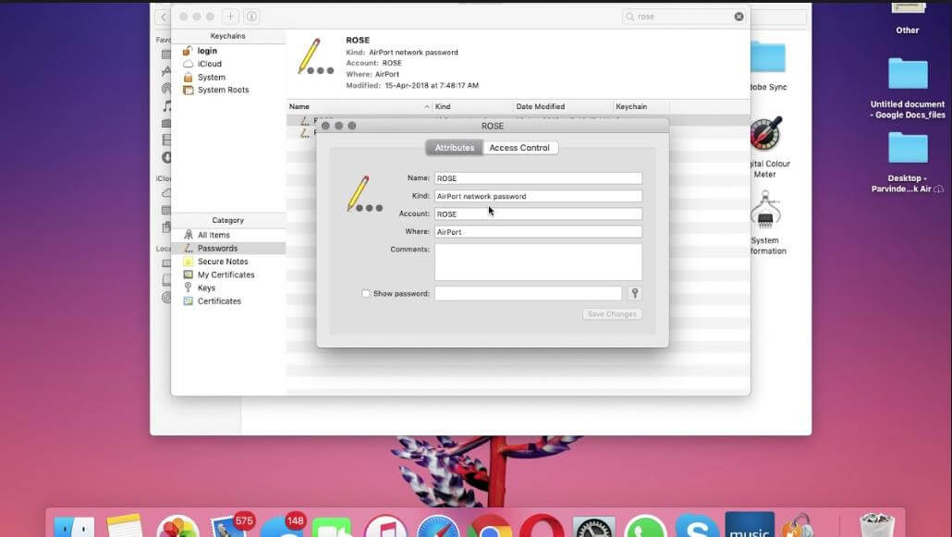The width and height of the screenshot is (952, 537).
Task: Open Messages with 148 badge in dock
Action: 282,526
